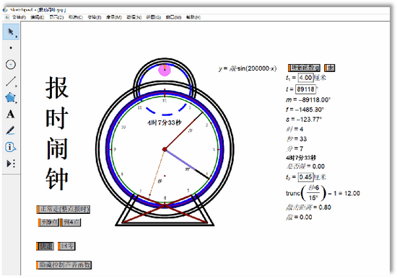Image resolution: width=397 pixels, height=278 pixels.
Task: Select the Straightedge line tool
Action: pos(10,81)
